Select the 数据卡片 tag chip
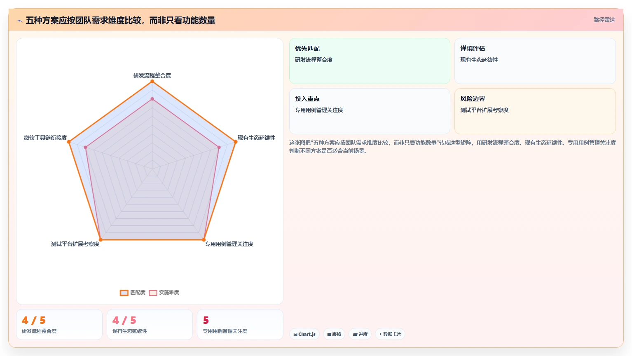The height and width of the screenshot is (356, 632). 390,334
